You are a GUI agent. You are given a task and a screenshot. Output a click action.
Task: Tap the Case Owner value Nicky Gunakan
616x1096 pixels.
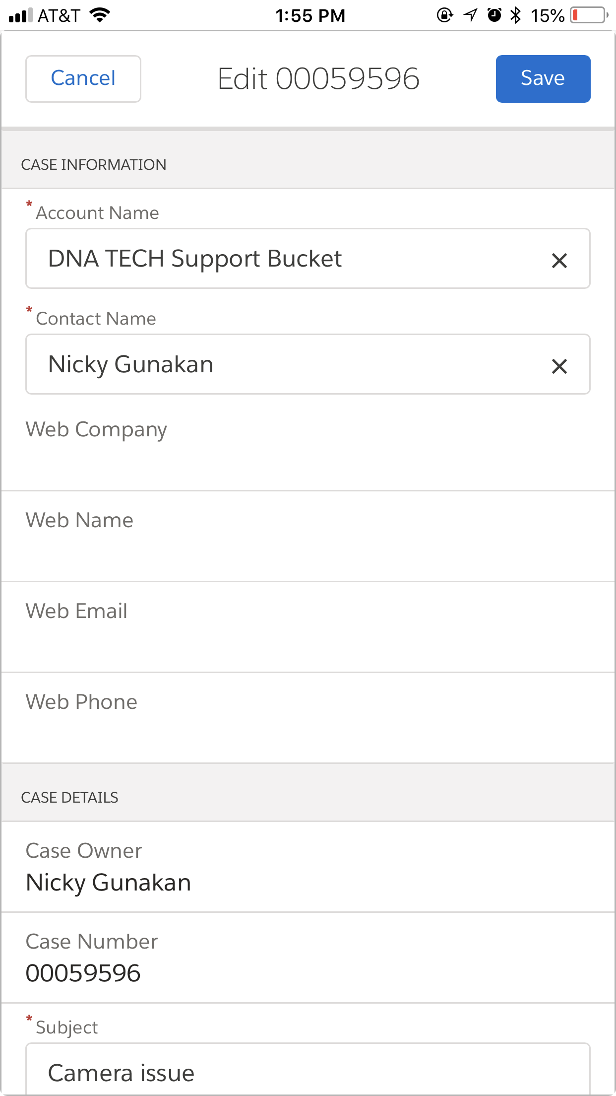(x=109, y=883)
